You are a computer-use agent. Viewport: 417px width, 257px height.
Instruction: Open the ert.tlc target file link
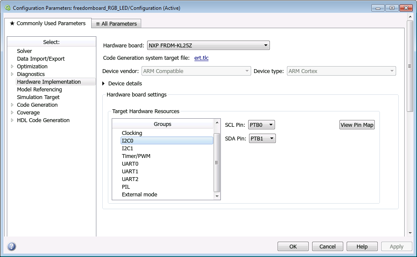click(201, 58)
